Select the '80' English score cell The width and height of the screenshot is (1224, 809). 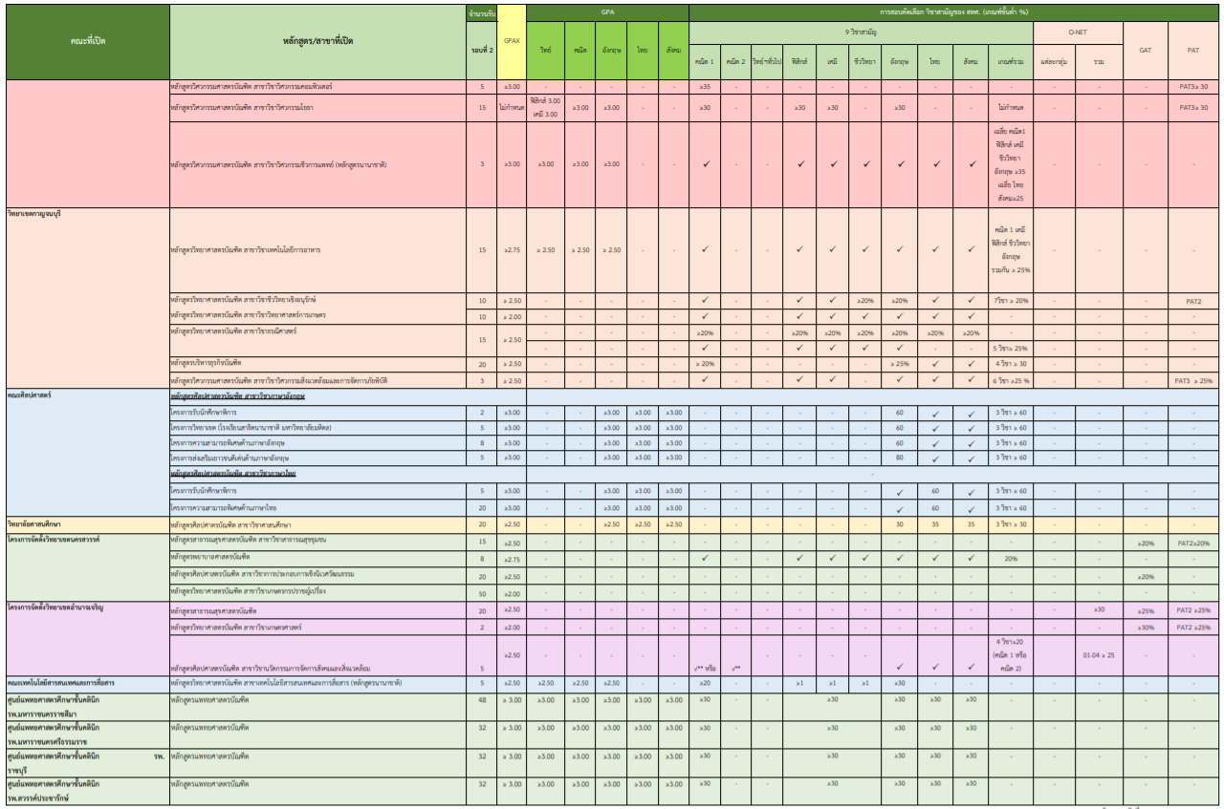pyautogui.click(x=900, y=458)
